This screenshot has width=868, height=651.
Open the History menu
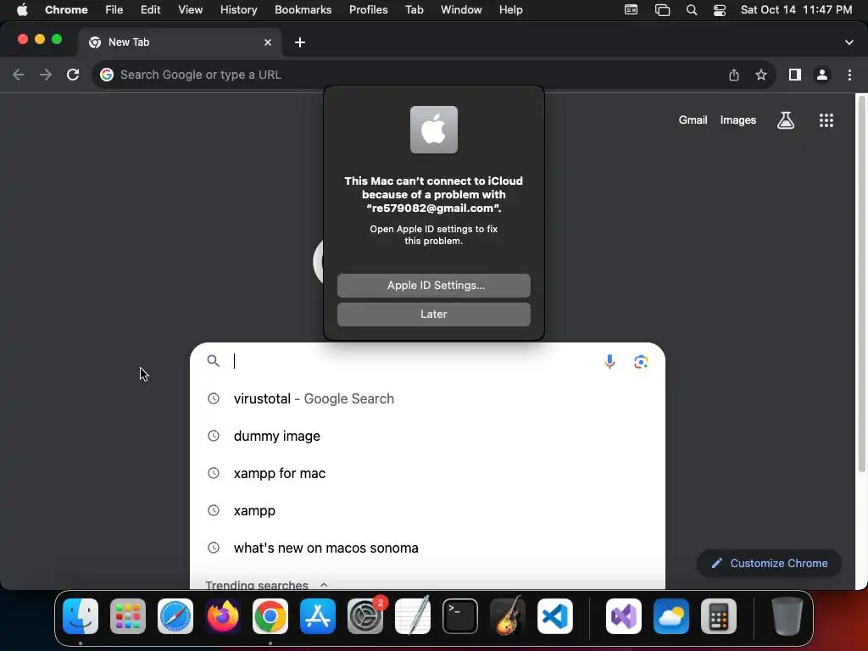coord(238,10)
